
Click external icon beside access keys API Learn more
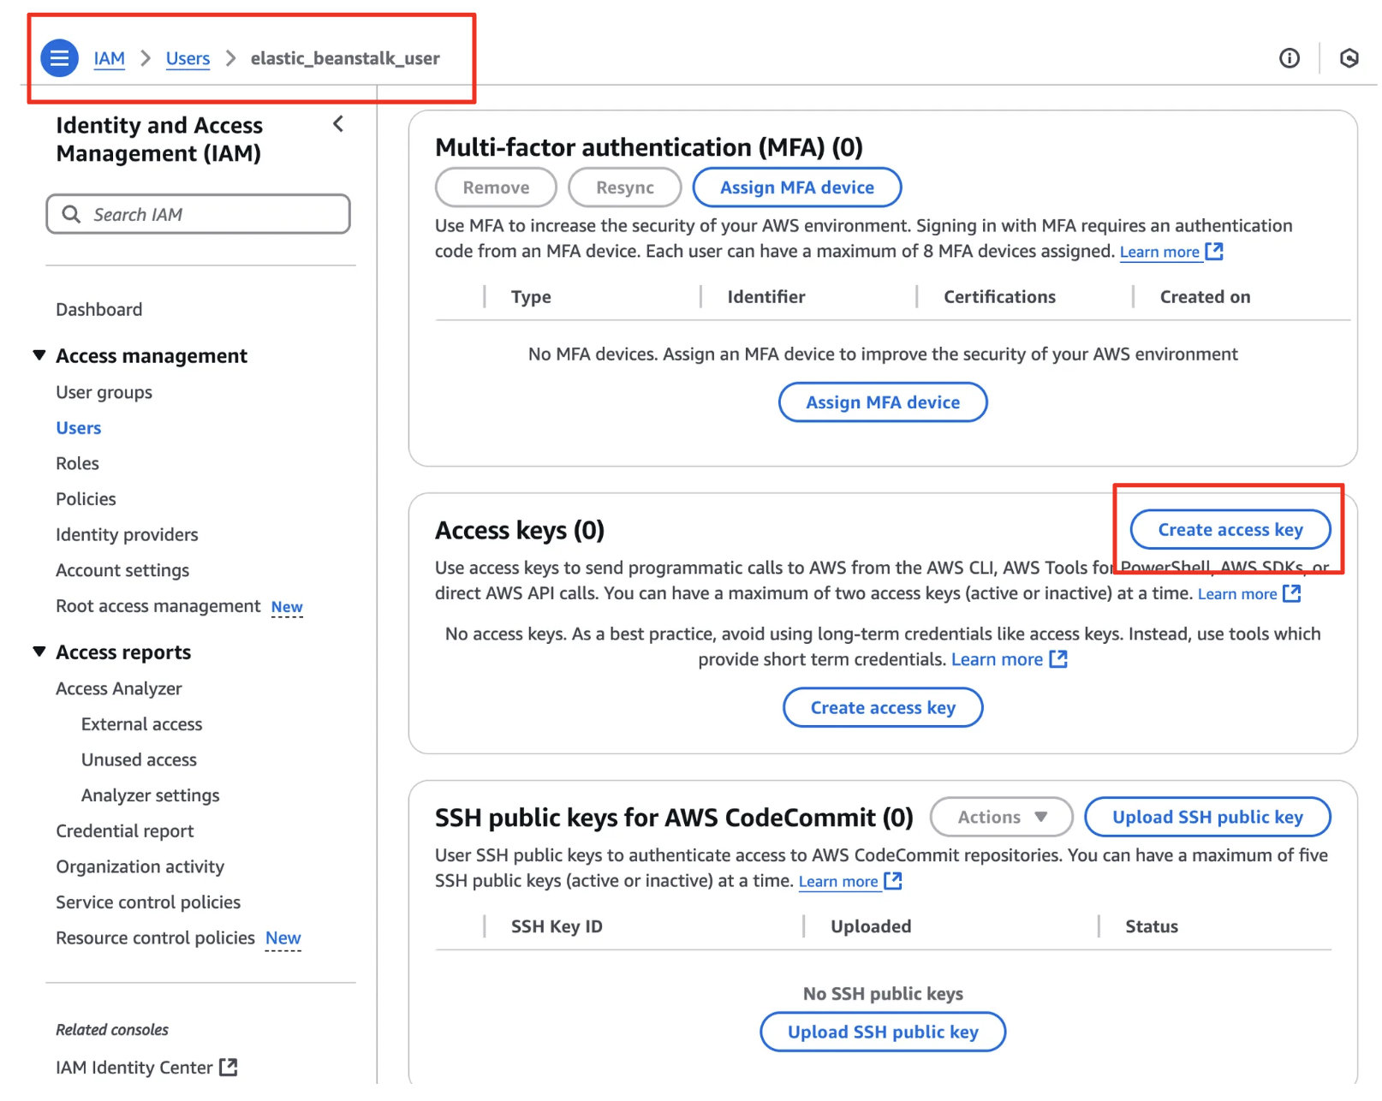[1291, 593]
